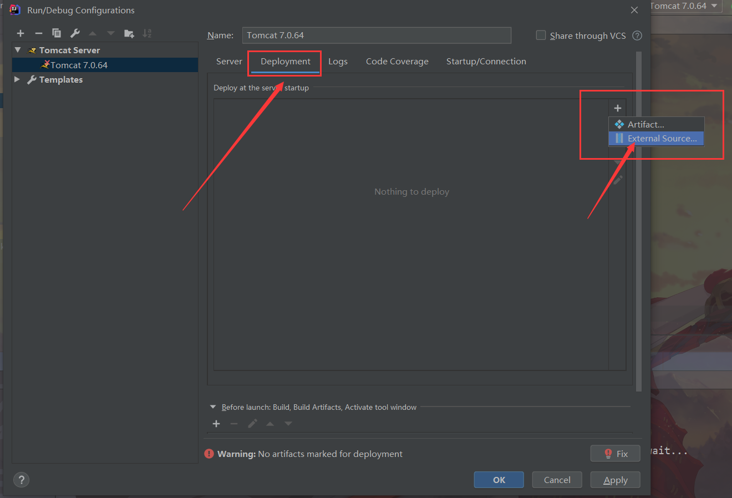Switch to the Startup/Connection tab
This screenshot has width=732, height=498.
[486, 62]
